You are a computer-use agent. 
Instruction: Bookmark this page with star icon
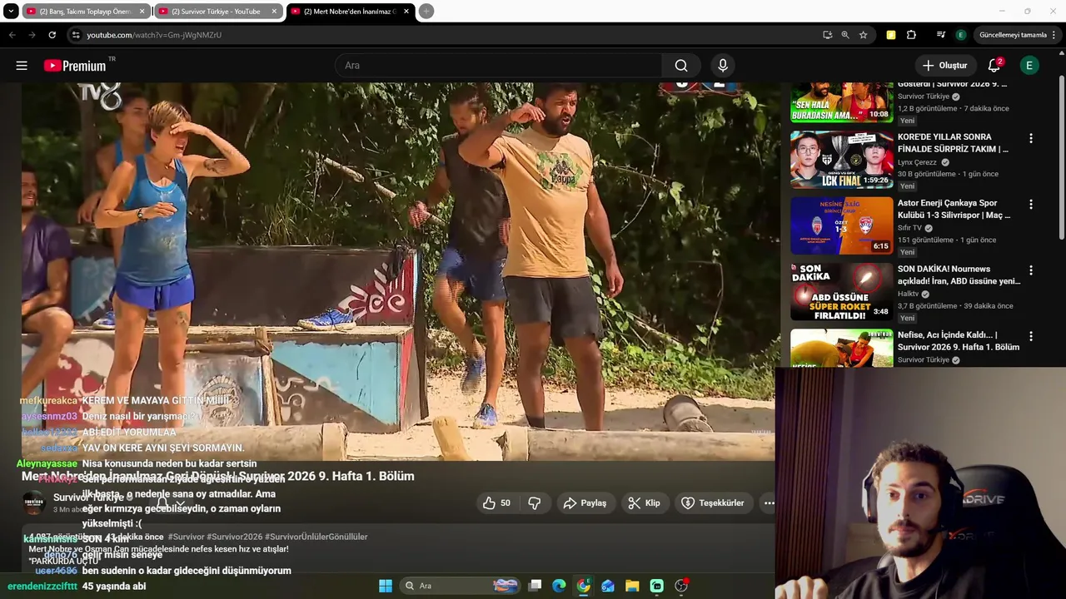(x=863, y=35)
